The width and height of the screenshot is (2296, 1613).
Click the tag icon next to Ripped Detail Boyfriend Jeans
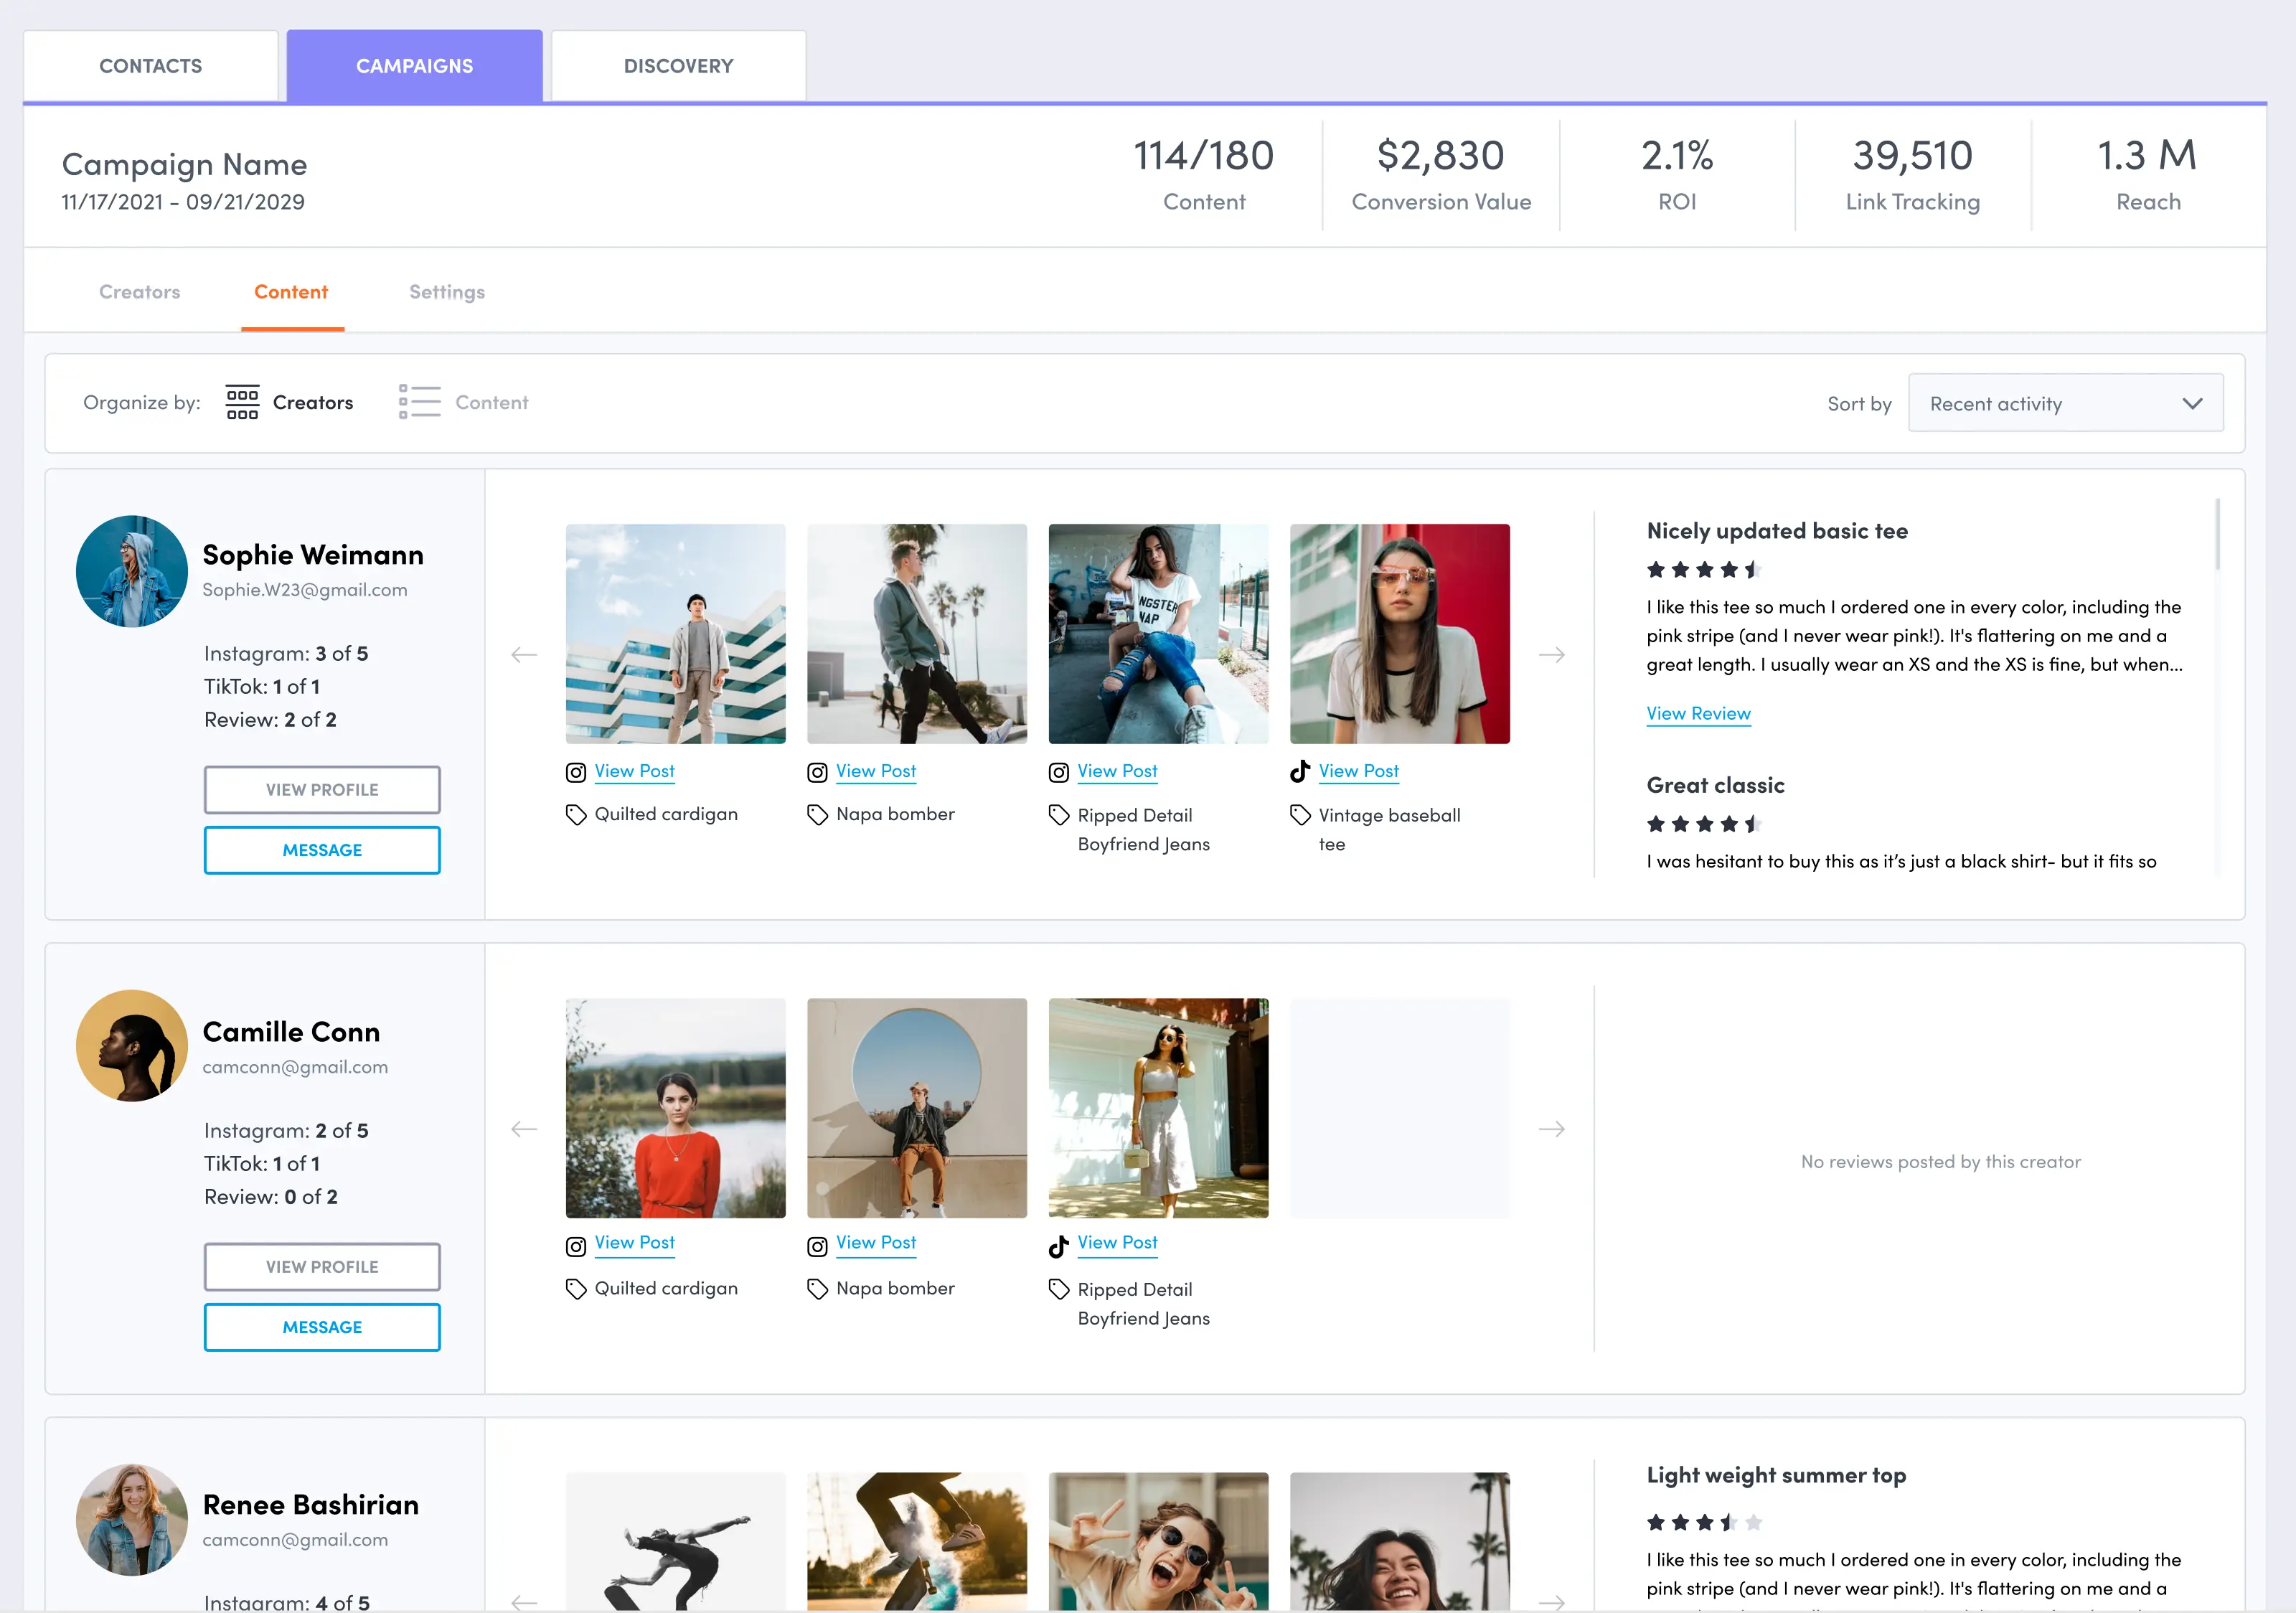[x=1058, y=815]
